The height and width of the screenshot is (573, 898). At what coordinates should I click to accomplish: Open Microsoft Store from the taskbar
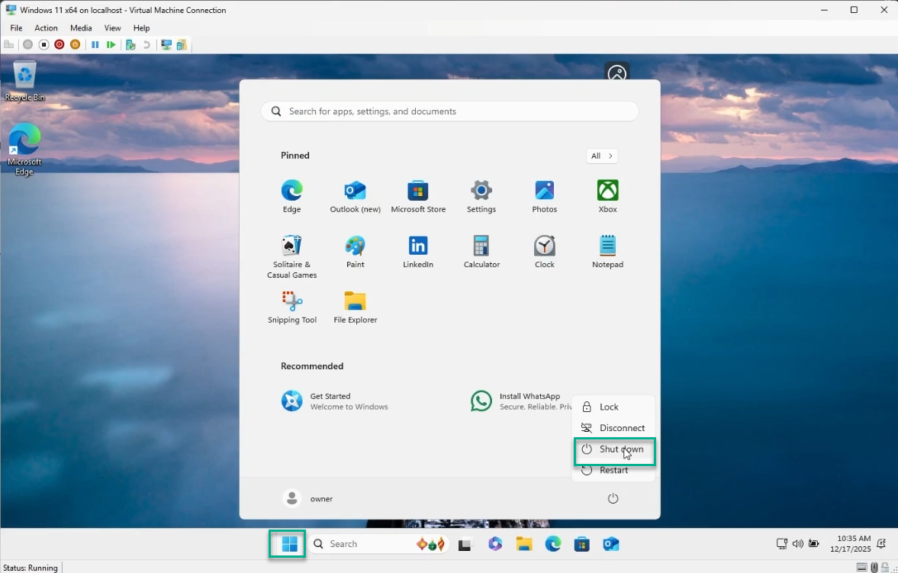(582, 544)
